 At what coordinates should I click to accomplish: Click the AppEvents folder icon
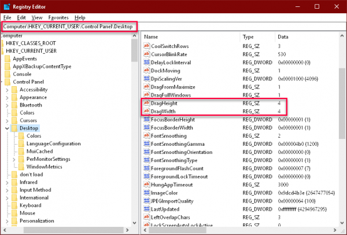point(8,58)
